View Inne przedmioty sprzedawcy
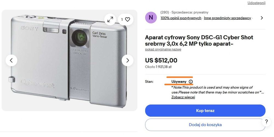The width and height of the screenshot is (274, 137). click(227, 18)
